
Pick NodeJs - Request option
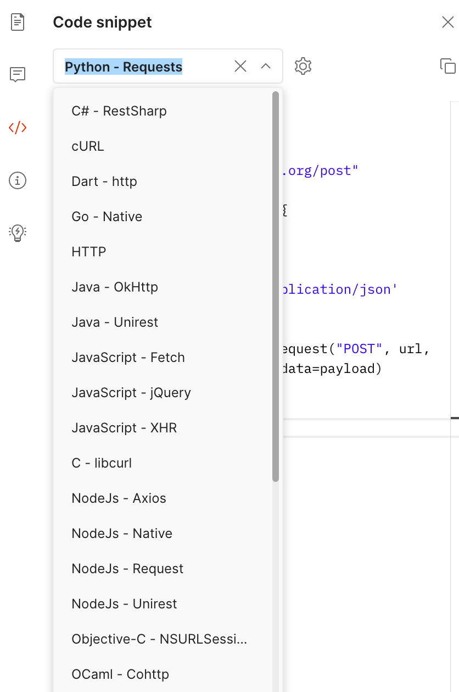pos(163,569)
